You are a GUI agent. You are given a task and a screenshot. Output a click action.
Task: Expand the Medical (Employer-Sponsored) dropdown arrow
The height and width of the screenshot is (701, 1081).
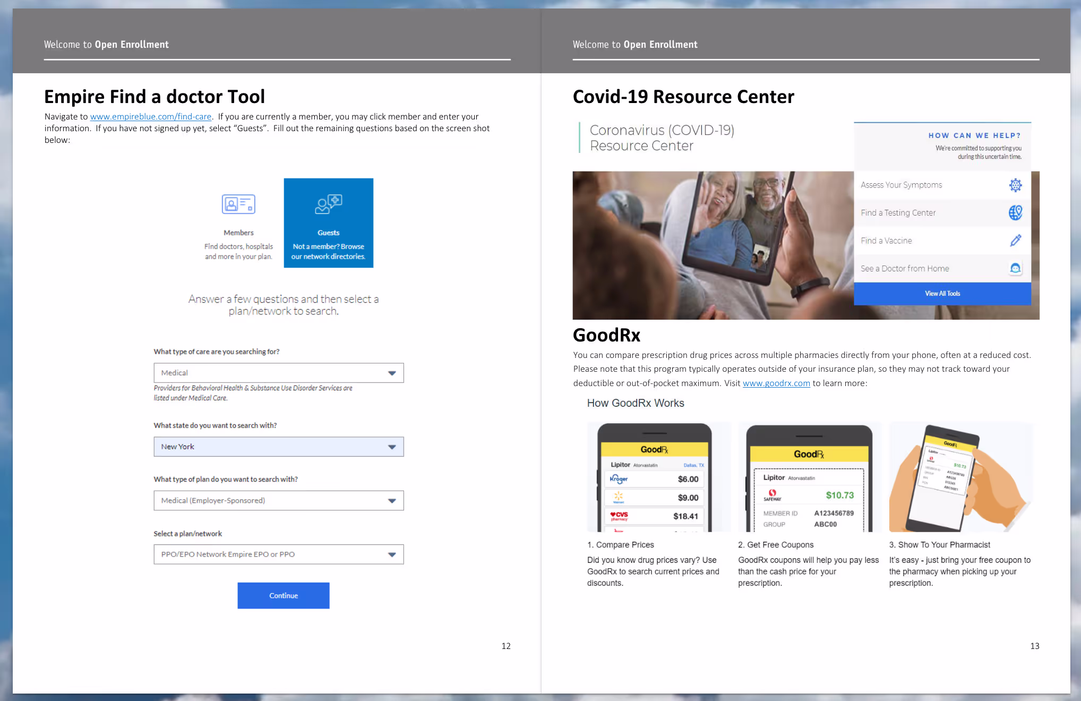(392, 501)
